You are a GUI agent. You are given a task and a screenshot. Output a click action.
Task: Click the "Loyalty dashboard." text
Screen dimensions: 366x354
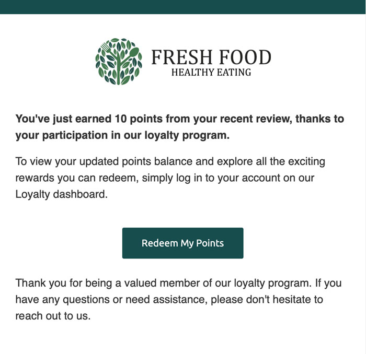(62, 194)
